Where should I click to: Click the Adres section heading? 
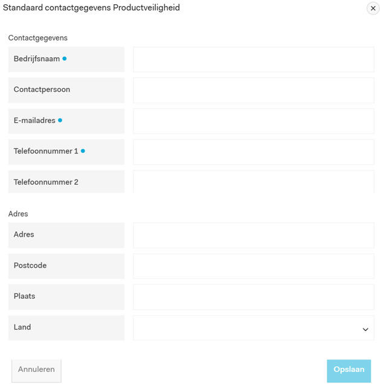pos(18,214)
